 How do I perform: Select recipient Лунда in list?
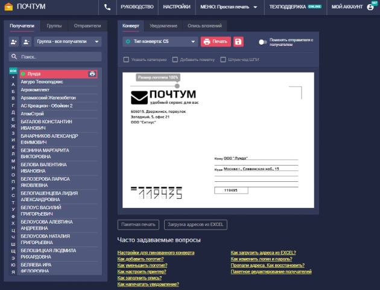tap(59, 74)
